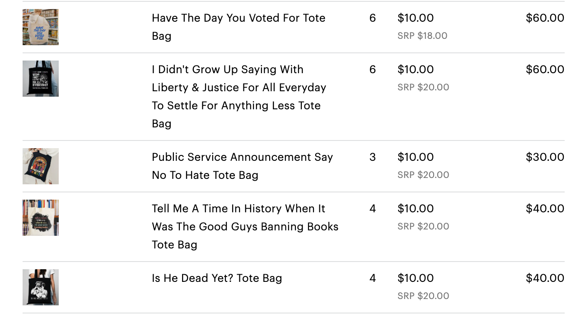Click the SRP $18.00 label
The height and width of the screenshot is (318, 571).
pos(422,36)
